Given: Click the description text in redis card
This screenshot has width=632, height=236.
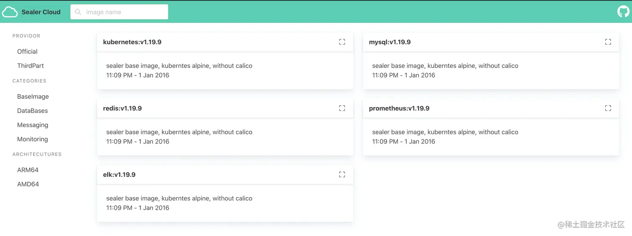Looking at the screenshot, I should pyautogui.click(x=179, y=132).
